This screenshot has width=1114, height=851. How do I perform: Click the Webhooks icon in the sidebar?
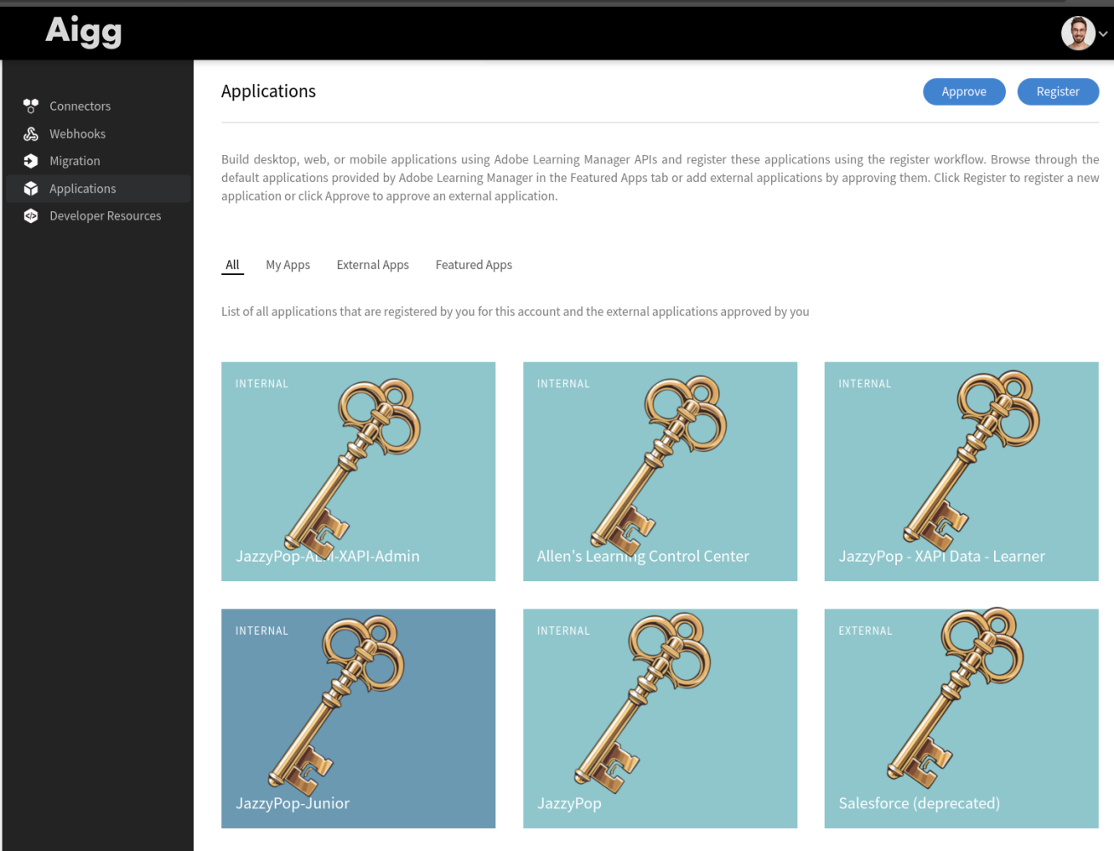click(31, 134)
